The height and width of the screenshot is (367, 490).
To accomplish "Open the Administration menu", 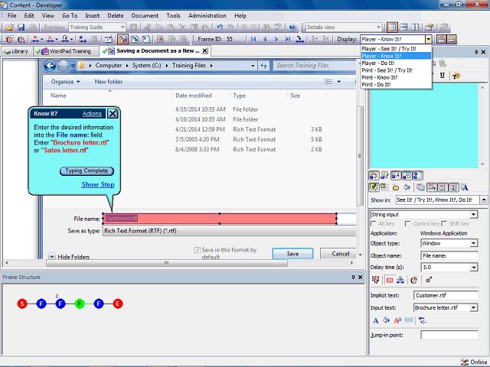I will (207, 15).
